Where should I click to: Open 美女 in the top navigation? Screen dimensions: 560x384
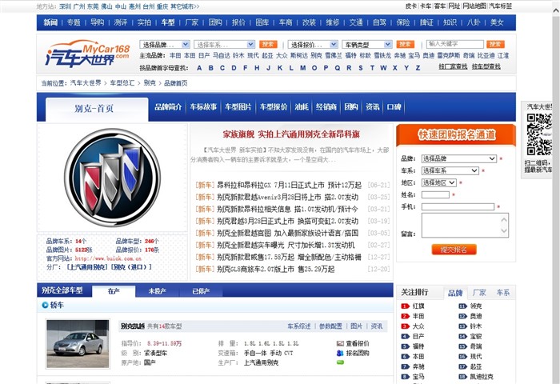[x=497, y=22]
